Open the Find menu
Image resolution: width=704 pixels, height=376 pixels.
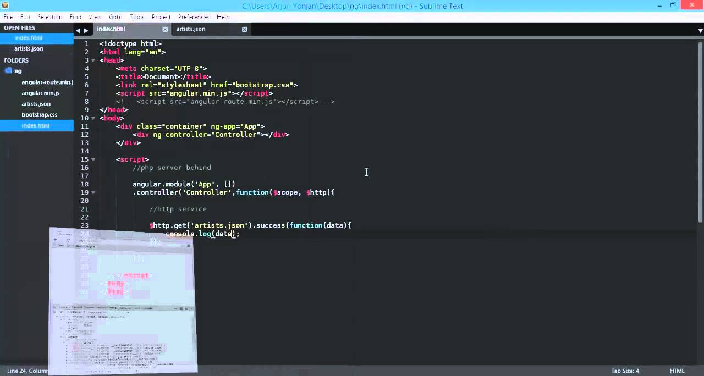[75, 17]
